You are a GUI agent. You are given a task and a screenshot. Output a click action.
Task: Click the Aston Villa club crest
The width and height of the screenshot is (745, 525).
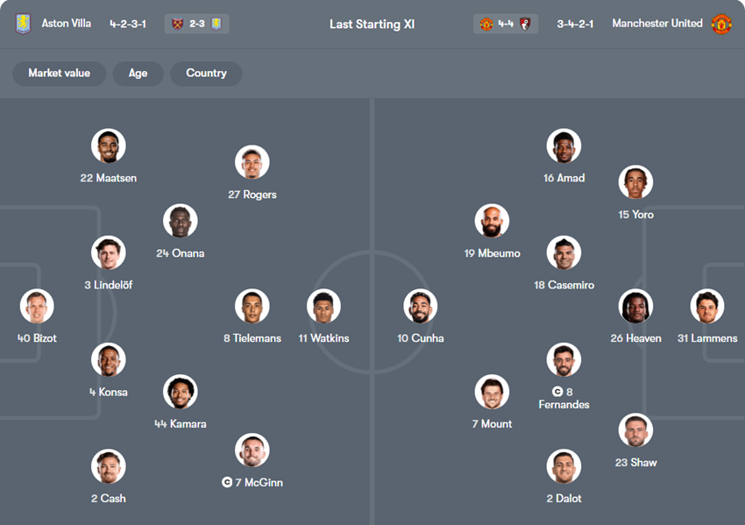pyautogui.click(x=23, y=24)
